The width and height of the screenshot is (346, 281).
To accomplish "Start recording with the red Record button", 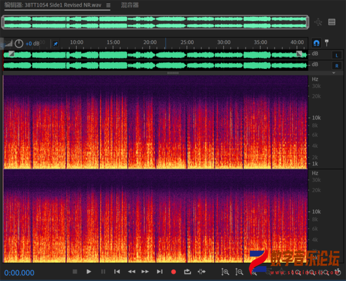I will (173, 272).
